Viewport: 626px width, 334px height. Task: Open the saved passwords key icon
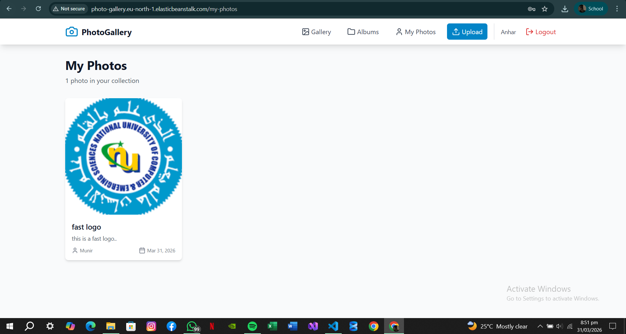coord(531,9)
